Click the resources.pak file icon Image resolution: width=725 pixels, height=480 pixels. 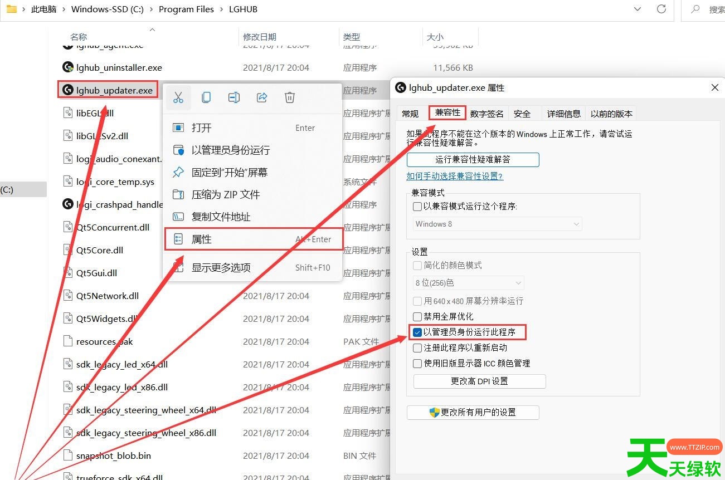click(x=68, y=341)
